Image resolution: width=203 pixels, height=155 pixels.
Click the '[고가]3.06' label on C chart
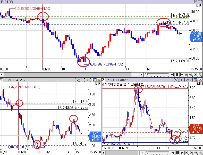tap(81, 101)
